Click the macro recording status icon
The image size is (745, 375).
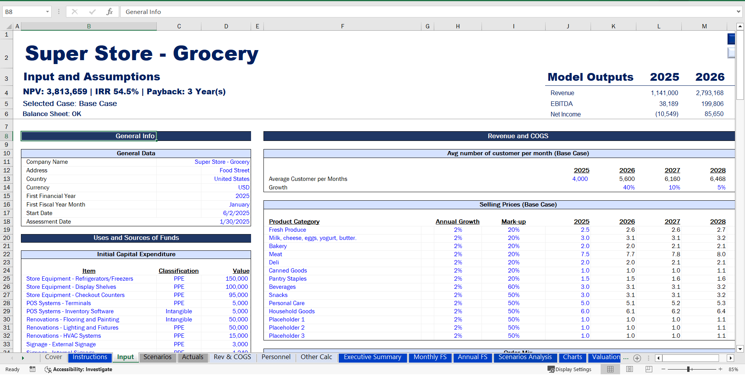click(x=33, y=369)
